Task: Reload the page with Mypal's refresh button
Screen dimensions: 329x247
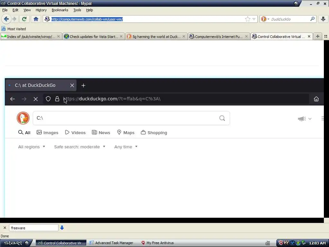Action: [24, 19]
